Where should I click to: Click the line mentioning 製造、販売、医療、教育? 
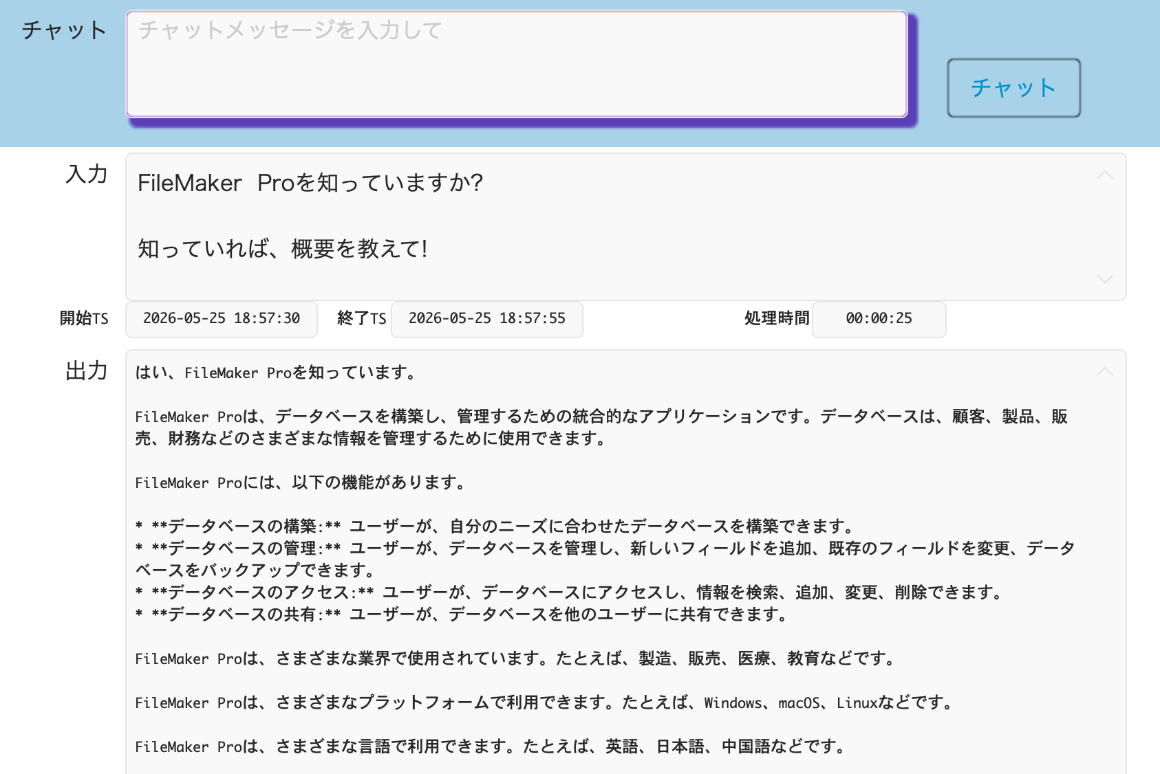tap(516, 659)
